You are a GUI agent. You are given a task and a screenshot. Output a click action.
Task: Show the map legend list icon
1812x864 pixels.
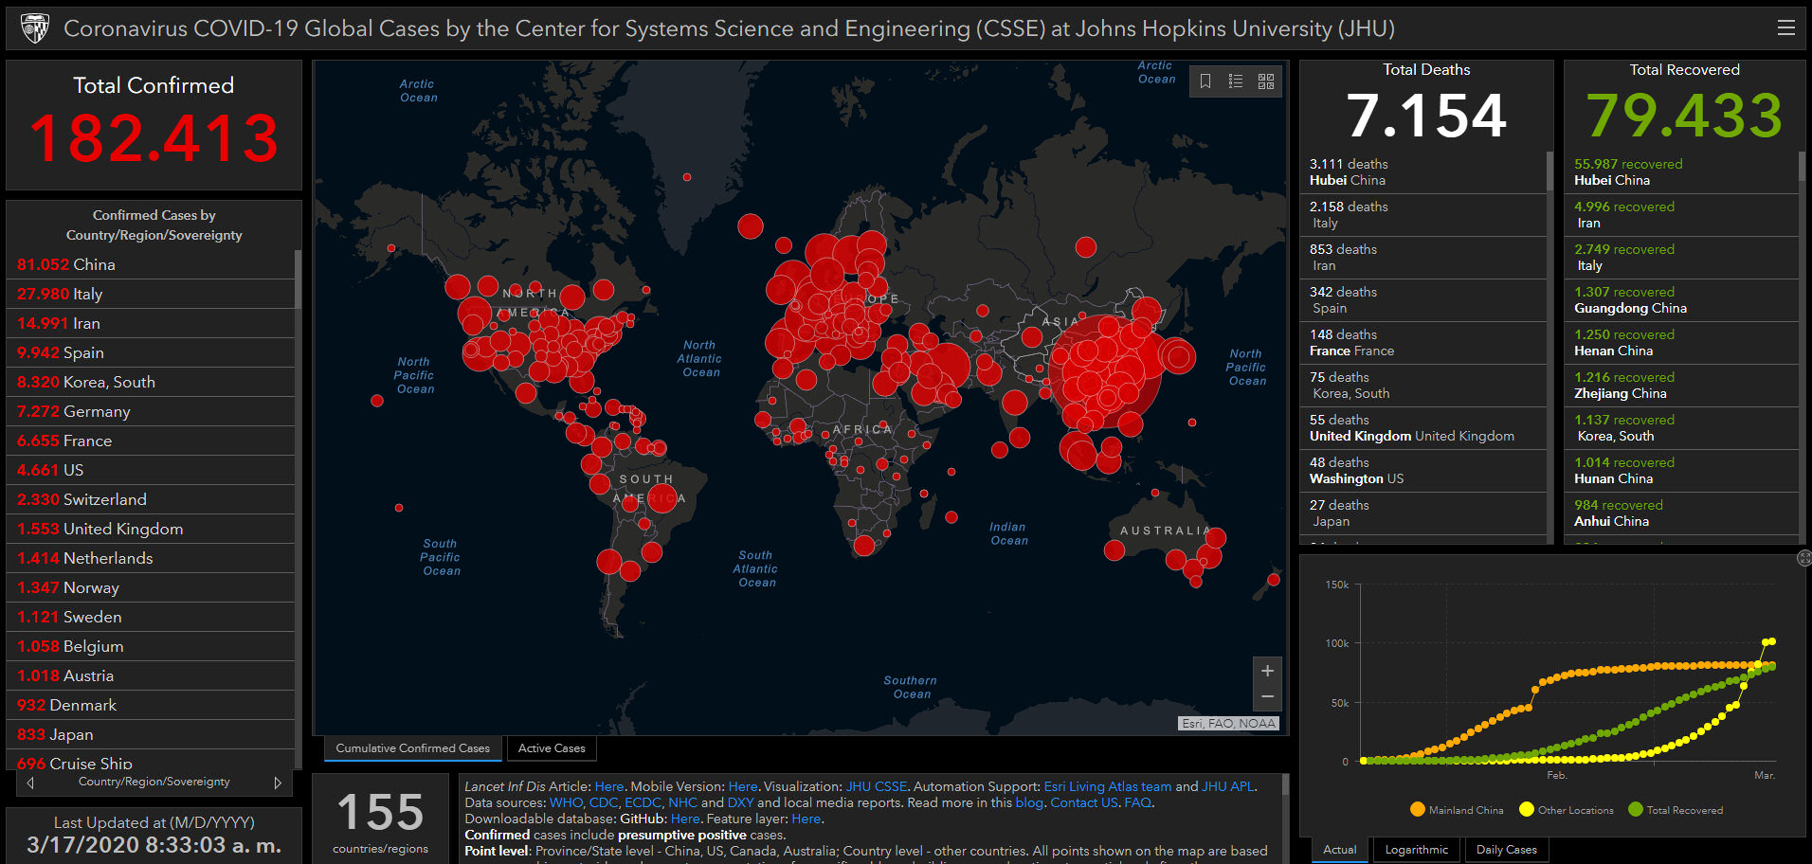tap(1236, 81)
